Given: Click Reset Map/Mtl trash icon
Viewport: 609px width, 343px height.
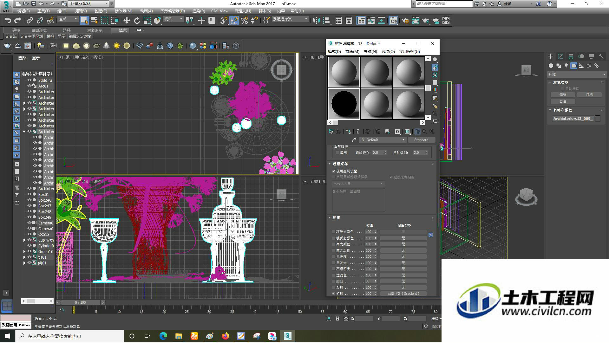Looking at the screenshot, I should point(358,132).
